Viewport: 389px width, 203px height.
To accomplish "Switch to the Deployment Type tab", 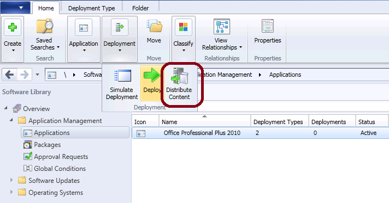I will pyautogui.click(x=91, y=8).
